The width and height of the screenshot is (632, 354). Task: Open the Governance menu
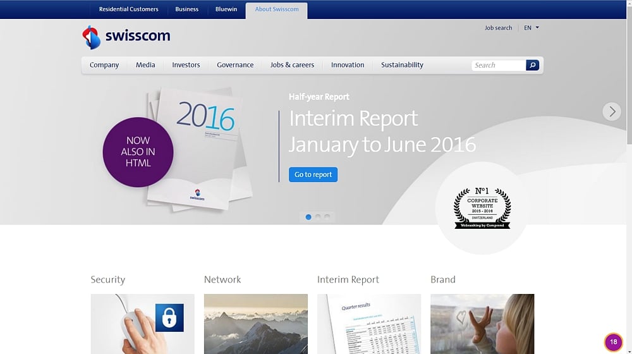235,65
